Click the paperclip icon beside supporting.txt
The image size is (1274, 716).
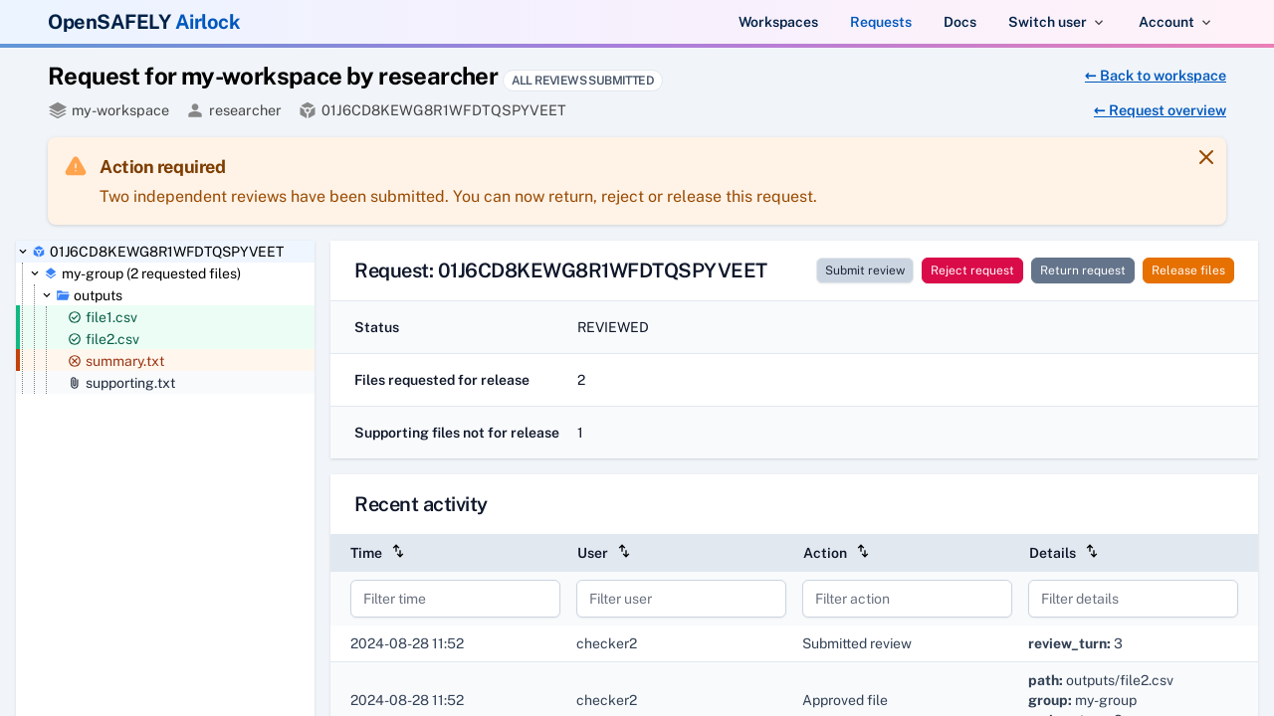click(74, 382)
